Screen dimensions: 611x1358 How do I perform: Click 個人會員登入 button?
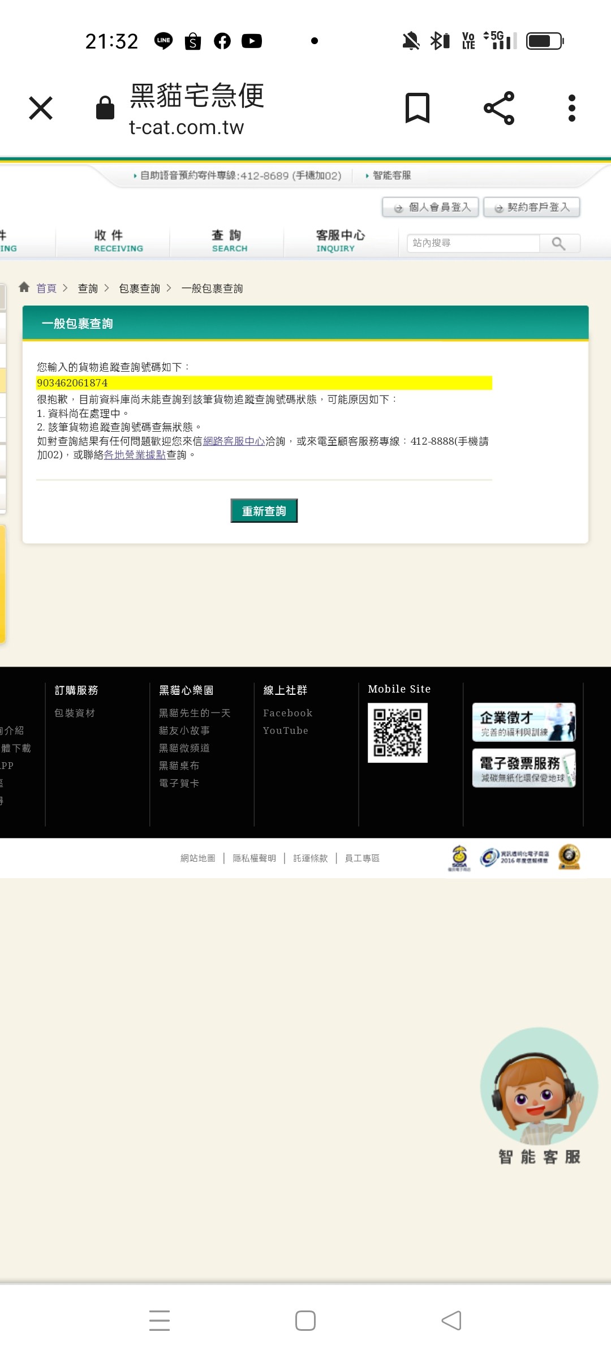(x=431, y=207)
